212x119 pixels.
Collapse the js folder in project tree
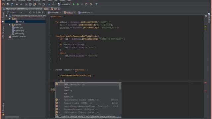tap(10, 19)
